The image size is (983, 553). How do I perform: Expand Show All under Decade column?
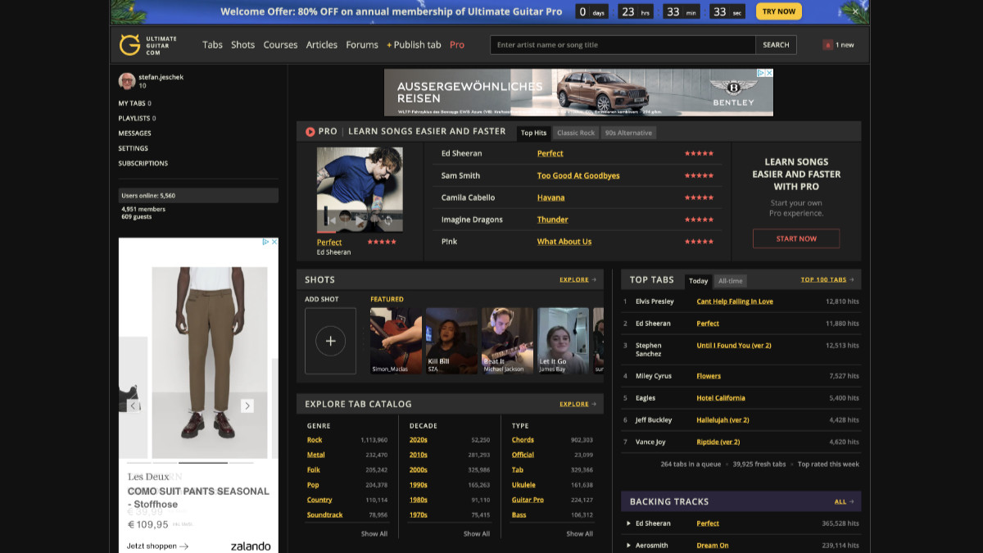click(477, 534)
